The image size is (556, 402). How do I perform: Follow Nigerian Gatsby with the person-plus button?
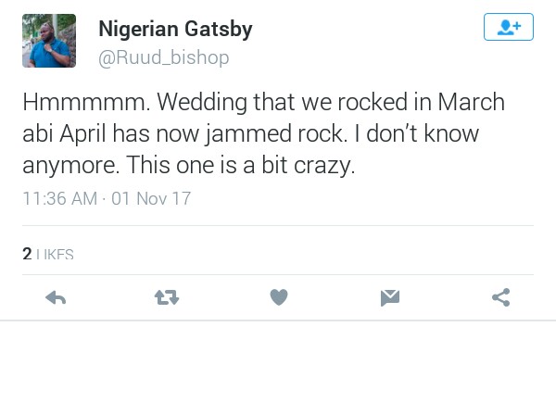point(508,28)
